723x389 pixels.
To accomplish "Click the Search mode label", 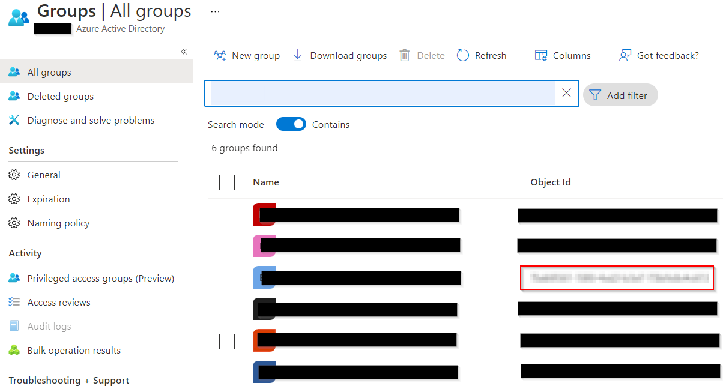I will (235, 124).
